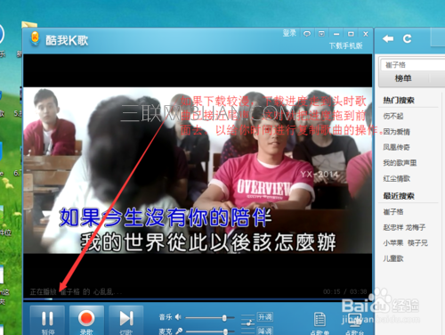Image resolution: width=445 pixels, height=335 pixels.
Task: Select hot search 伤不起
Action: click(393, 116)
